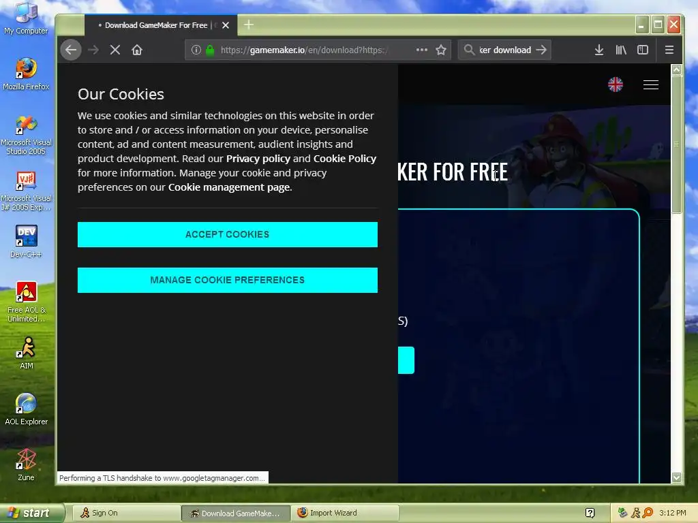Switch to Import Wizard taskbar window
Viewport: 698px width, 523px height.
coord(345,513)
